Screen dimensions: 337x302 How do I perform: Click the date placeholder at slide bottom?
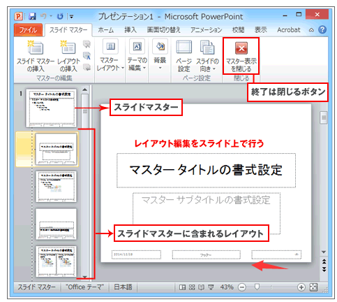pyautogui.click(x=136, y=254)
